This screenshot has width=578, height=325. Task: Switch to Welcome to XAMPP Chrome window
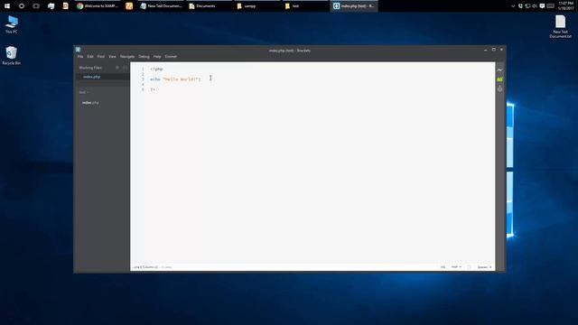(x=98, y=6)
